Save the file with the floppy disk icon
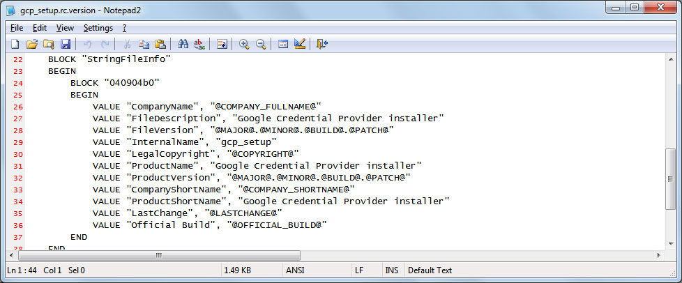The width and height of the screenshot is (682, 283). 66,44
